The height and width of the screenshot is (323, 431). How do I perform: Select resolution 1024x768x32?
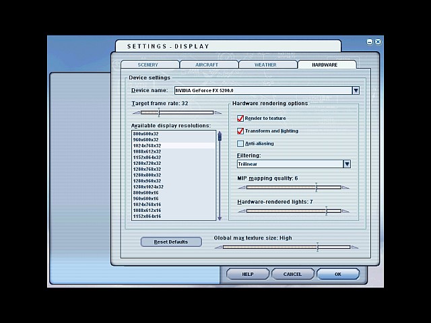[174, 145]
